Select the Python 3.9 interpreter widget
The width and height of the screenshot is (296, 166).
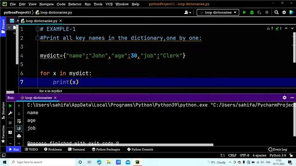click(x=277, y=155)
